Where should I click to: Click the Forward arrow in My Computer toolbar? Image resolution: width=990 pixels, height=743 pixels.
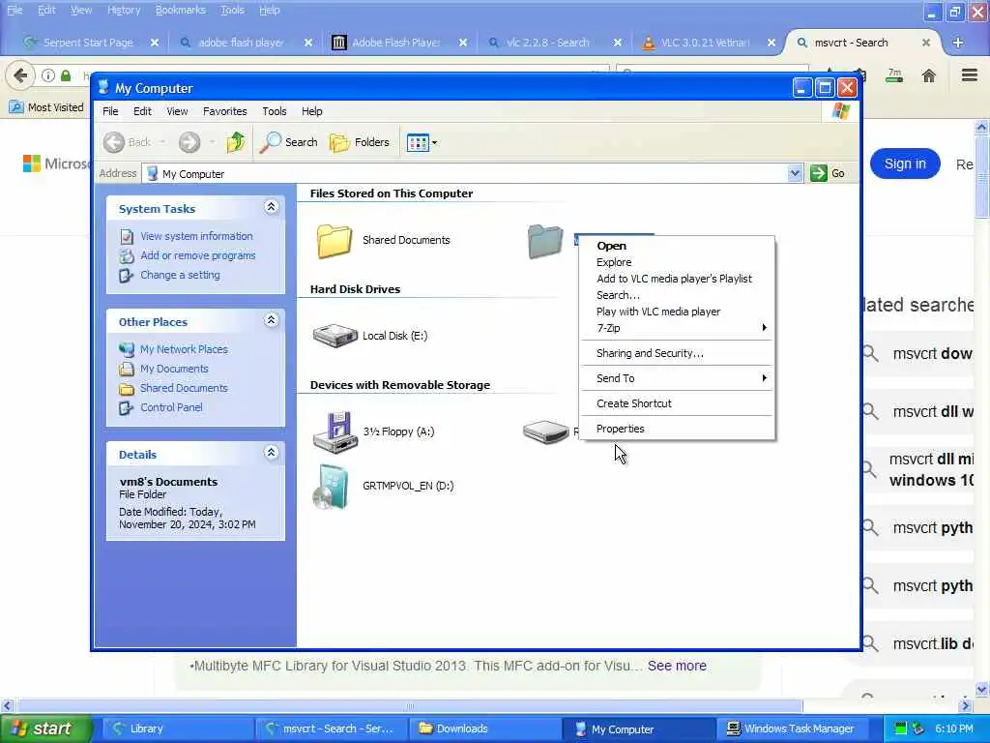[x=189, y=142]
